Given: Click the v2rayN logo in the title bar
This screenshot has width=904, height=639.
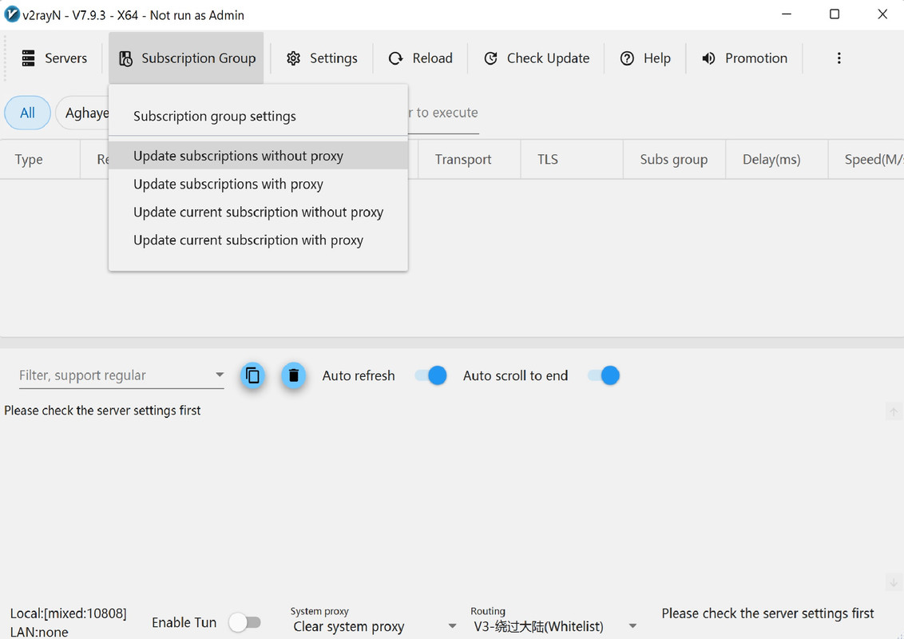Looking at the screenshot, I should pyautogui.click(x=11, y=14).
